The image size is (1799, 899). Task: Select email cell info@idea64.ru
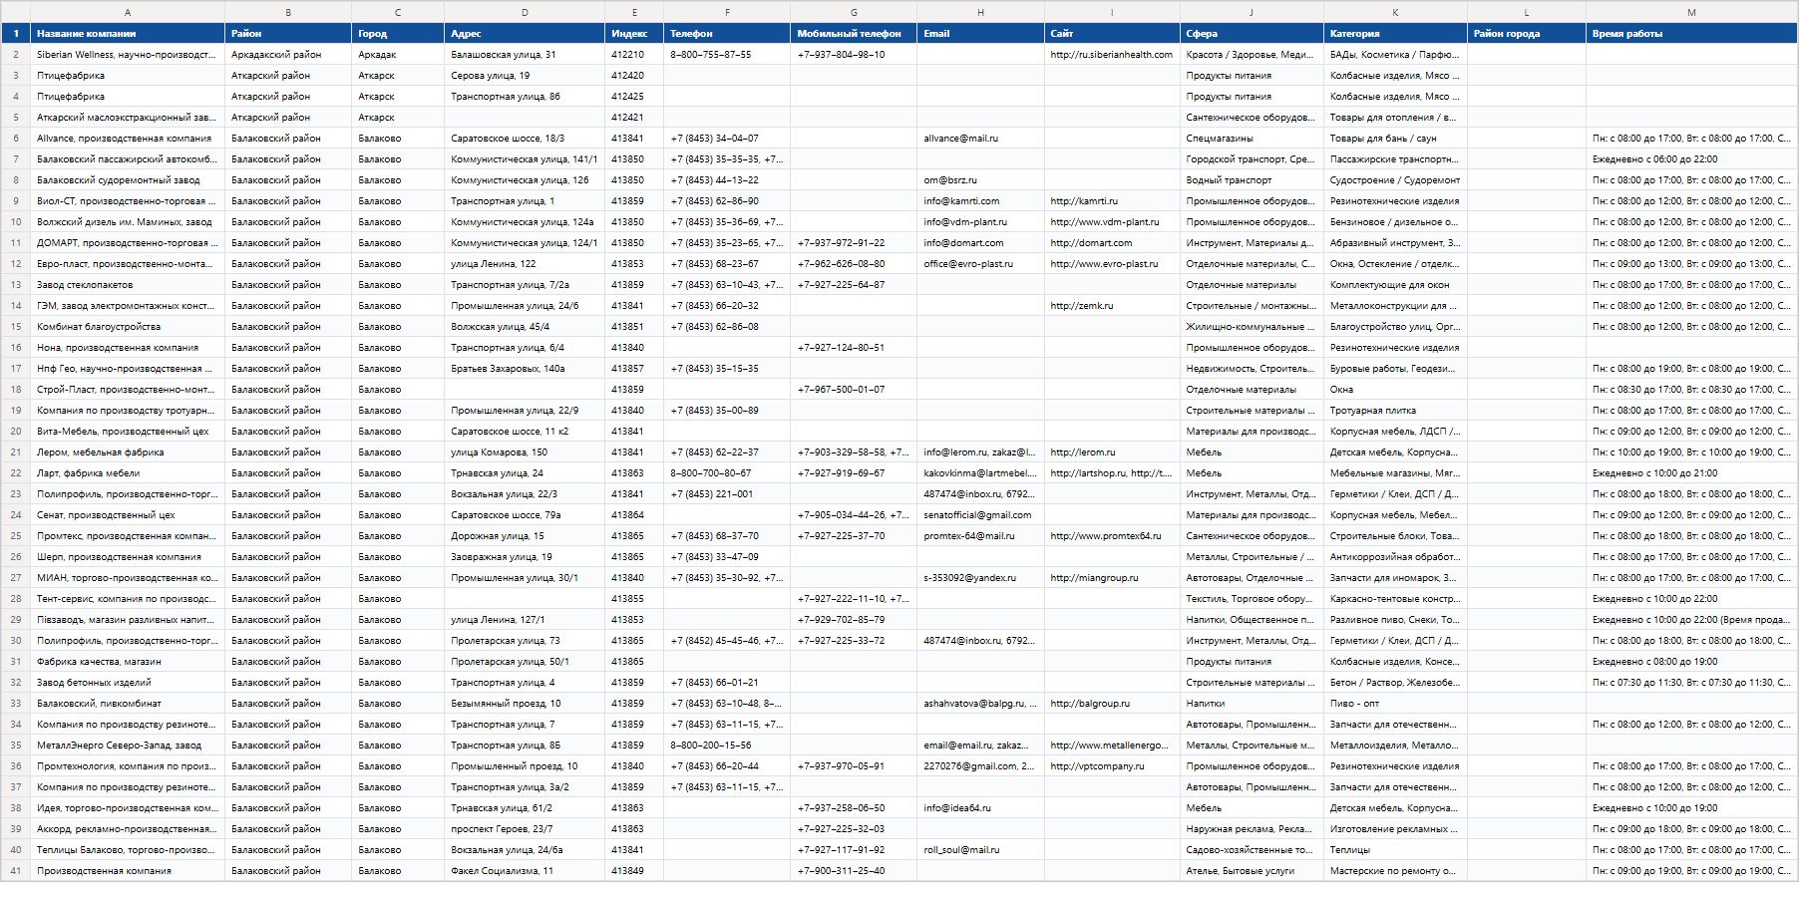[980, 808]
